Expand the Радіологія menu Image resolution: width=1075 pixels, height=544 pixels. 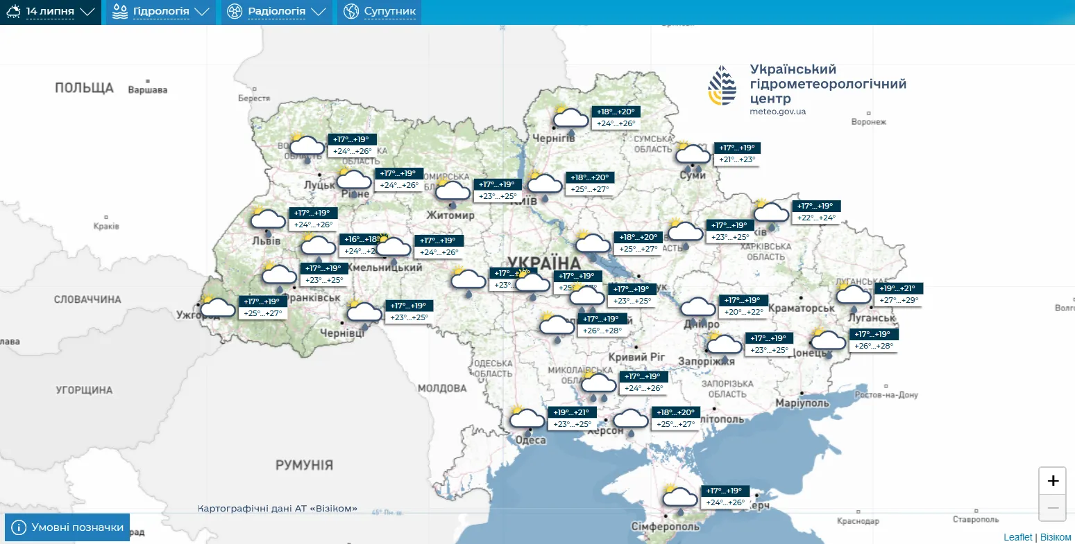[x=277, y=12]
